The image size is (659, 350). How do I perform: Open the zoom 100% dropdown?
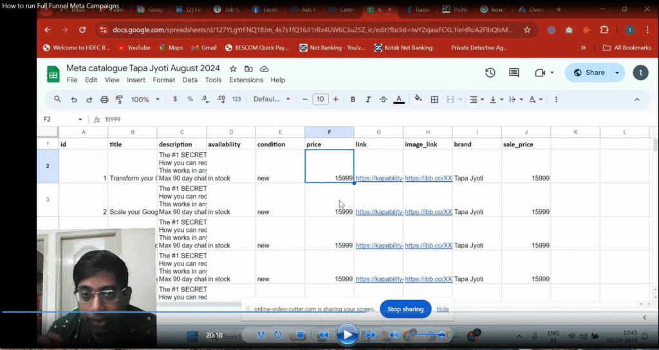tap(145, 100)
